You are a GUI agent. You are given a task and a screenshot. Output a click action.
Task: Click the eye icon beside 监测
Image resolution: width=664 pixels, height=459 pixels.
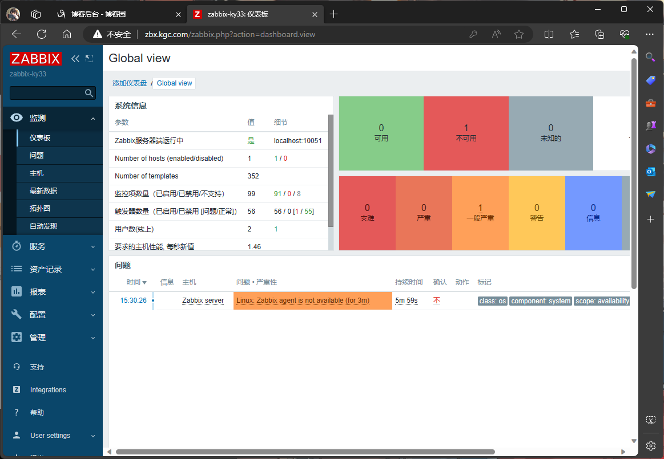(17, 118)
